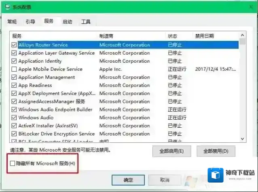Cancel using the 取消 button
Screen dimensions: 258x192
point(165,179)
